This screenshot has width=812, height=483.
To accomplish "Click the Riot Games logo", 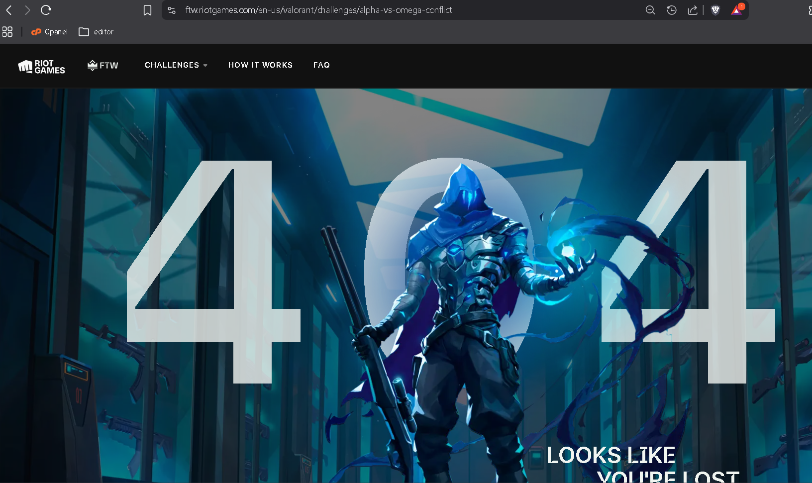I will coord(42,67).
